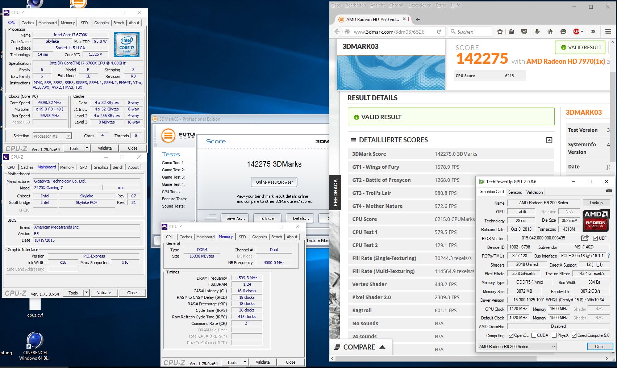This screenshot has width=617, height=368.
Task: Click the Adblock Plus ABP icon
Action: (x=576, y=32)
